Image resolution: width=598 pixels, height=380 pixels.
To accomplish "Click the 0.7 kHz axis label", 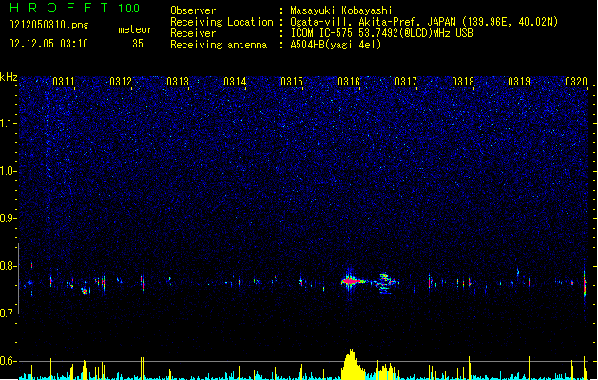I will (x=8, y=313).
